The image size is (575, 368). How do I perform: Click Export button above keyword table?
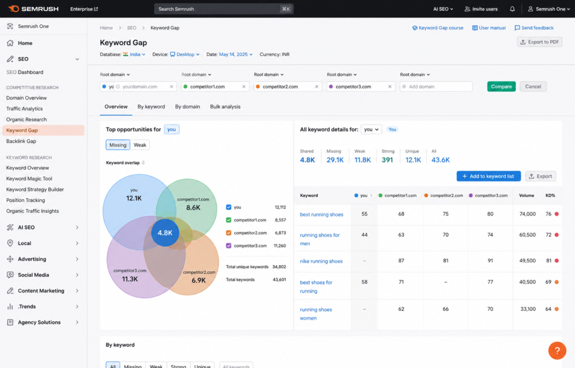pos(541,176)
